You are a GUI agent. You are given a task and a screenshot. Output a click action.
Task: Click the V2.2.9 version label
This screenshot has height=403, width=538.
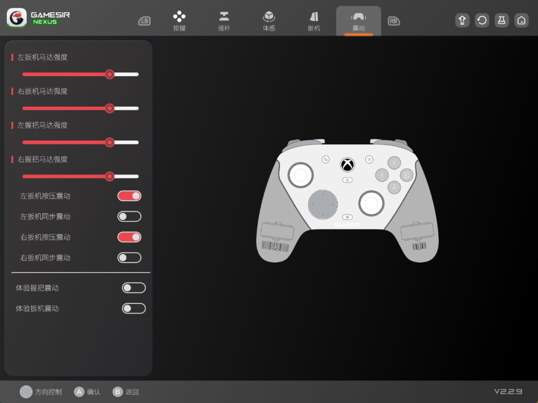508,391
